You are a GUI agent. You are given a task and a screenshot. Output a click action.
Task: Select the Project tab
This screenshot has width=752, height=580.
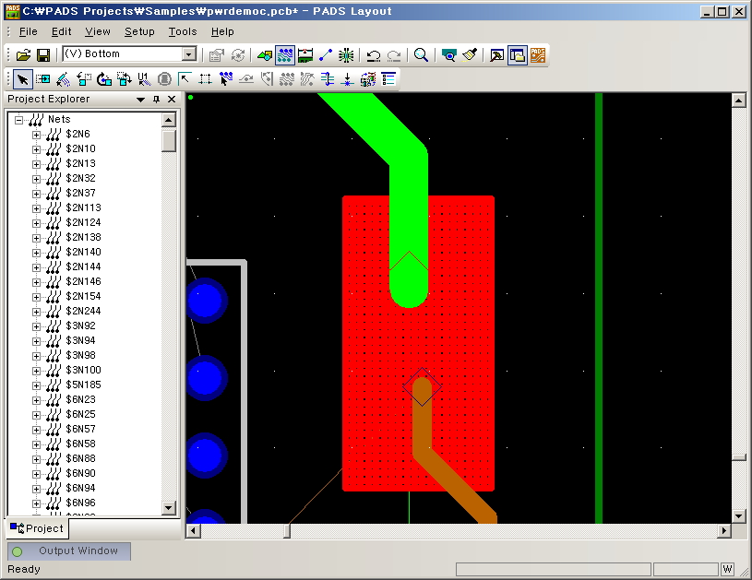tap(37, 528)
